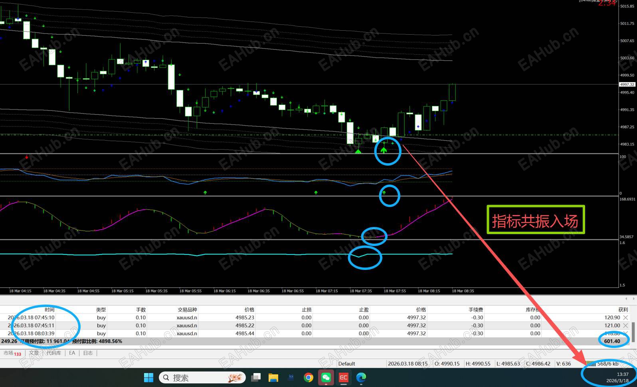Open the dark blue cat app icon
Screen dimensions: 637x387
(291, 377)
